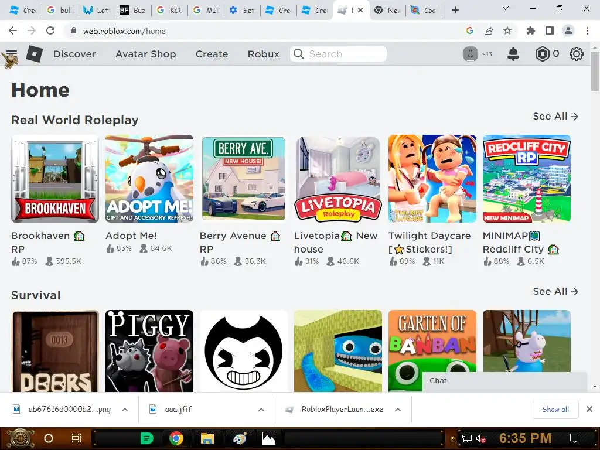Show all downloads

coord(555,410)
